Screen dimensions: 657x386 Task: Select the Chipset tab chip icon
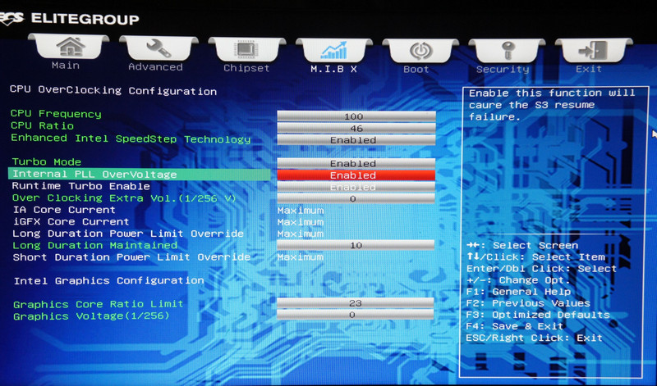coord(246,50)
